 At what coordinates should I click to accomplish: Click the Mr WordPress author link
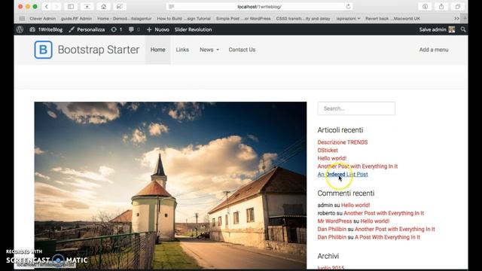click(x=334, y=221)
